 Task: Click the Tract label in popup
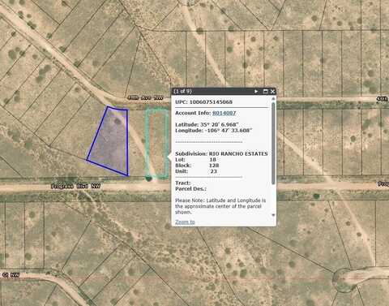click(183, 183)
